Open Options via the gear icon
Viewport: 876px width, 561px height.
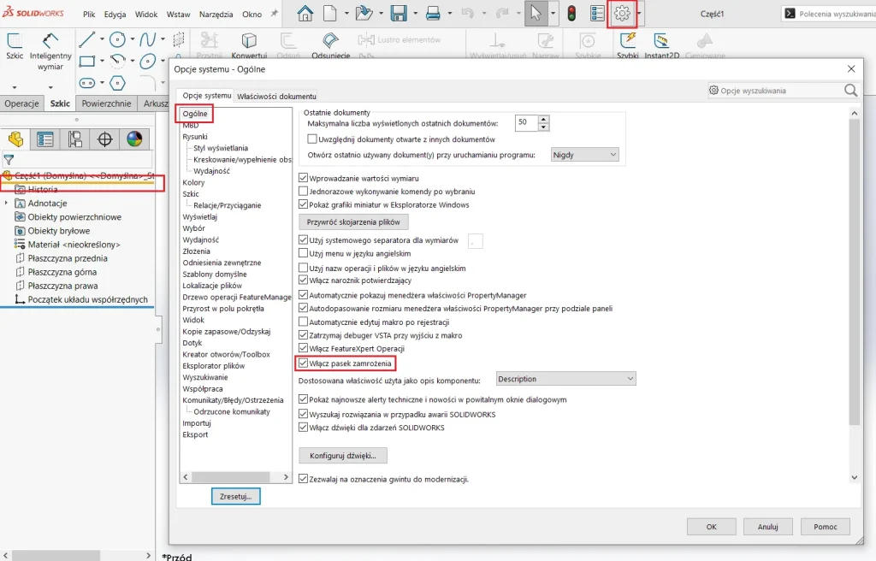(x=622, y=14)
